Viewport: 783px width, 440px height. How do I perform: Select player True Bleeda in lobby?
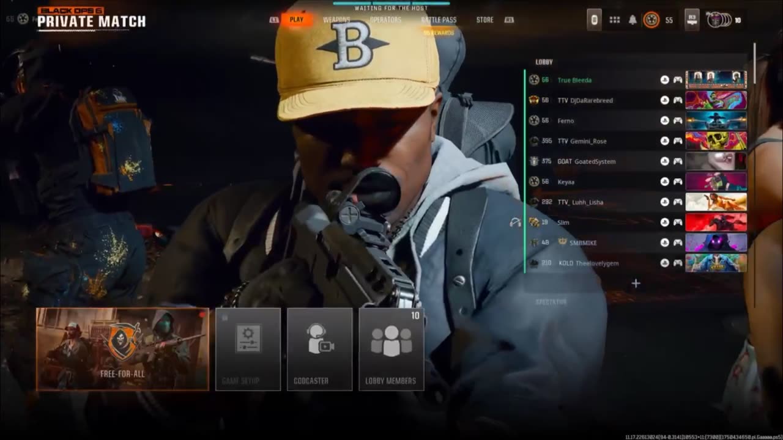(636, 80)
